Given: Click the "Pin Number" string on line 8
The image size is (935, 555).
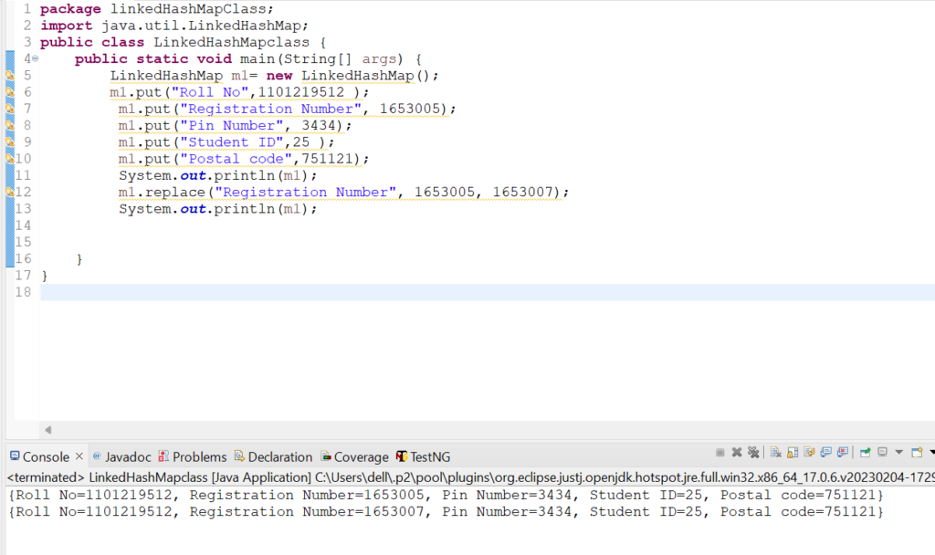Looking at the screenshot, I should (x=231, y=126).
